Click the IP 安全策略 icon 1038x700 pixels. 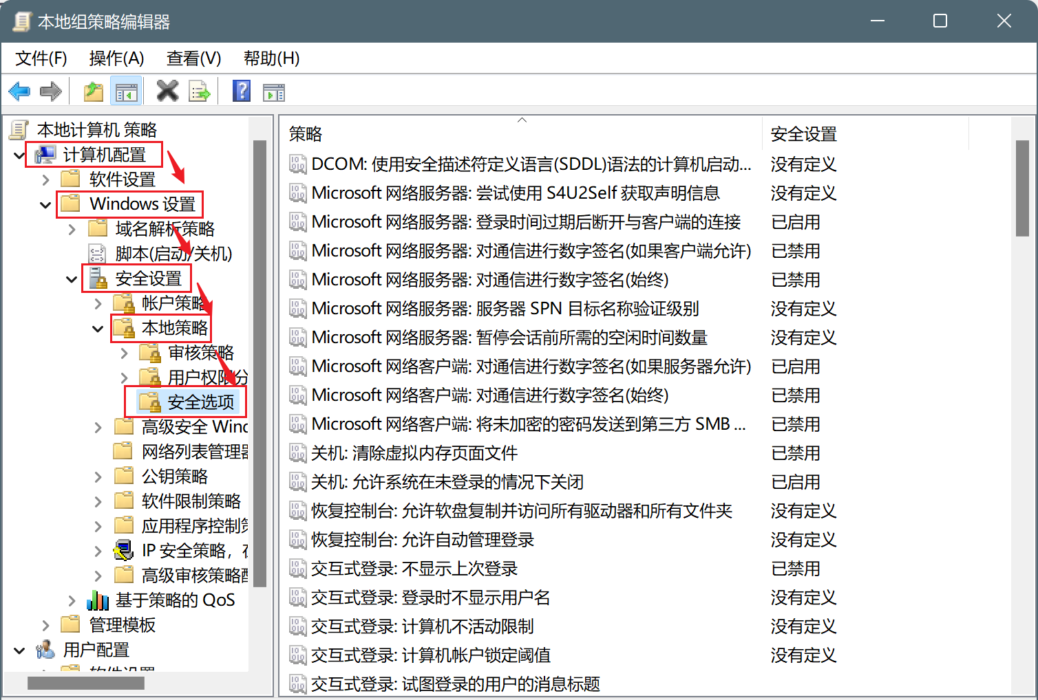[x=124, y=550]
